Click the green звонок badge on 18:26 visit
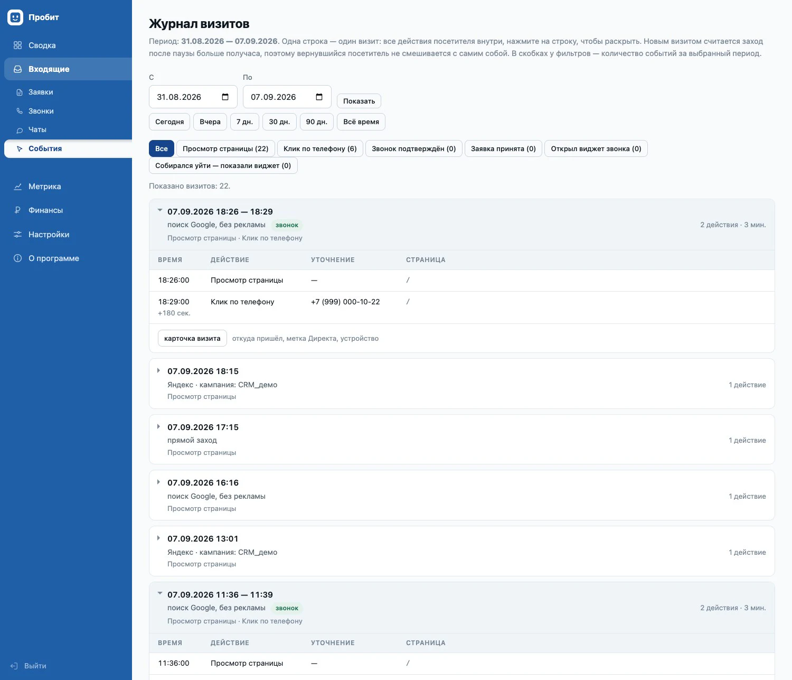Viewport: 792px width, 680px height. click(287, 225)
